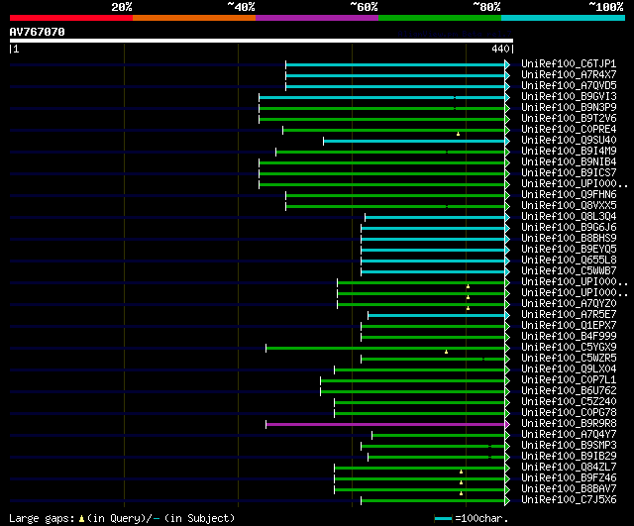634x526 pixels.
Task: Click UniRef100_B8BHS9 label
Action: pyautogui.click(x=569, y=239)
